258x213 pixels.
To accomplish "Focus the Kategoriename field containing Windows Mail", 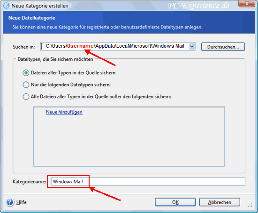I will pos(148,182).
